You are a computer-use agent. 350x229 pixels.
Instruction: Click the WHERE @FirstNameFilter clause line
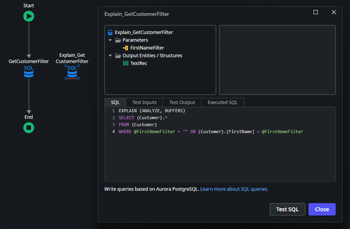211,132
